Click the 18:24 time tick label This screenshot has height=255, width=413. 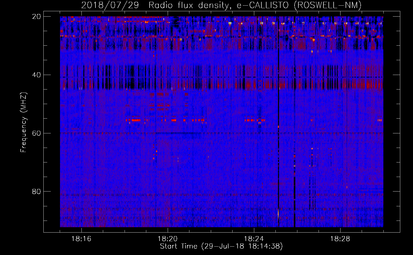tap(254, 239)
